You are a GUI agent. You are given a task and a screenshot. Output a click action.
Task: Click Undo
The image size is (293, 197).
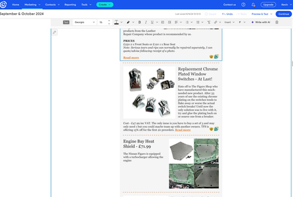click(x=227, y=14)
